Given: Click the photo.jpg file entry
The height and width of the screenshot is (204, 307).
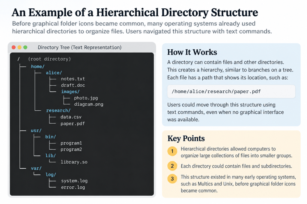Looking at the screenshot, I should pos(86,98).
